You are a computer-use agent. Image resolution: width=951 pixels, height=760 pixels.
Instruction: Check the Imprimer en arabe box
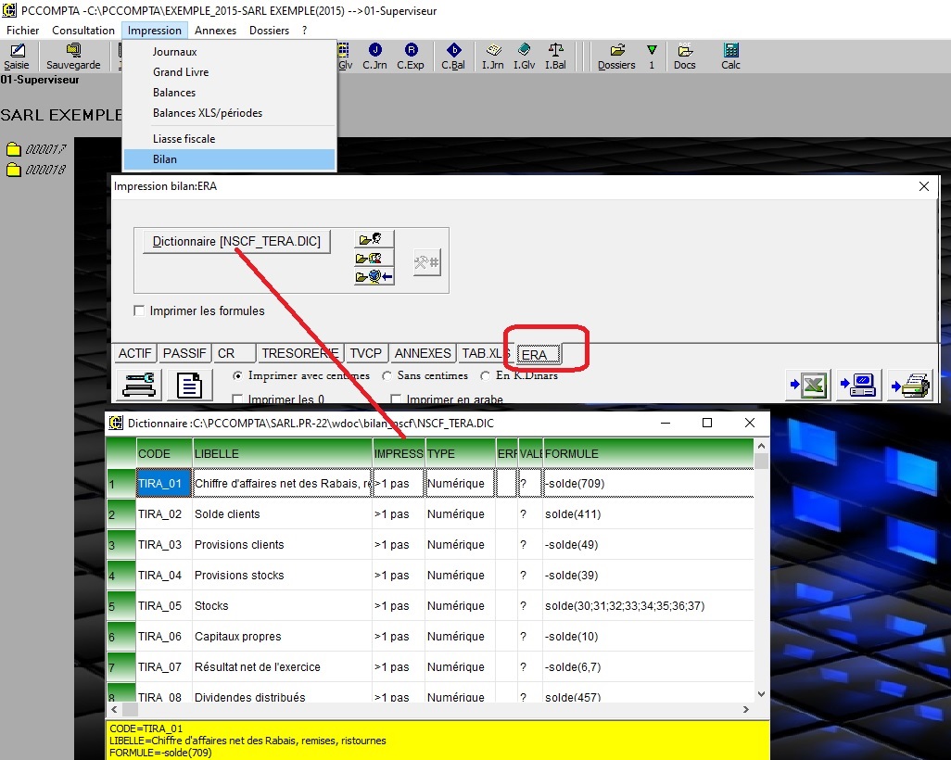(x=397, y=400)
